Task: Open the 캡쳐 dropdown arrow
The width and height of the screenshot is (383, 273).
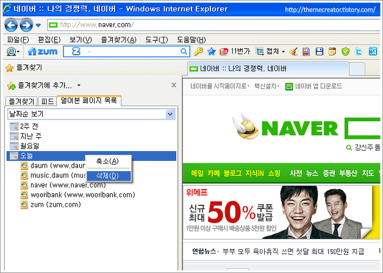Action: click(284, 51)
